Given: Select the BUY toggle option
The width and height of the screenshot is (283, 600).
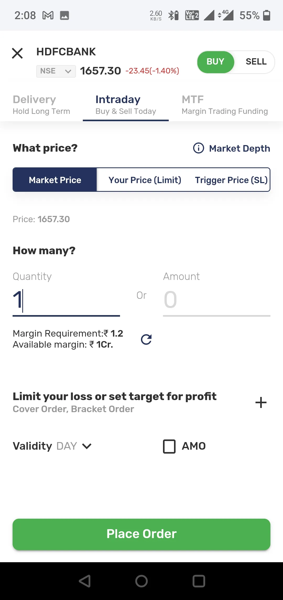Looking at the screenshot, I should click(x=215, y=62).
